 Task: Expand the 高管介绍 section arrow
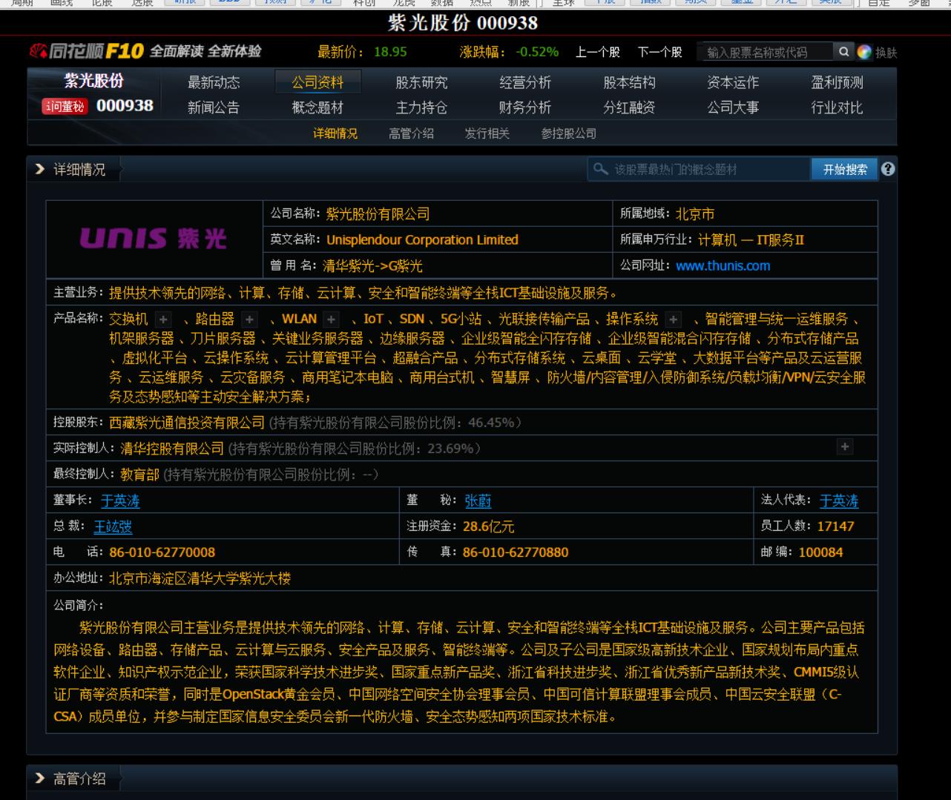(40, 778)
